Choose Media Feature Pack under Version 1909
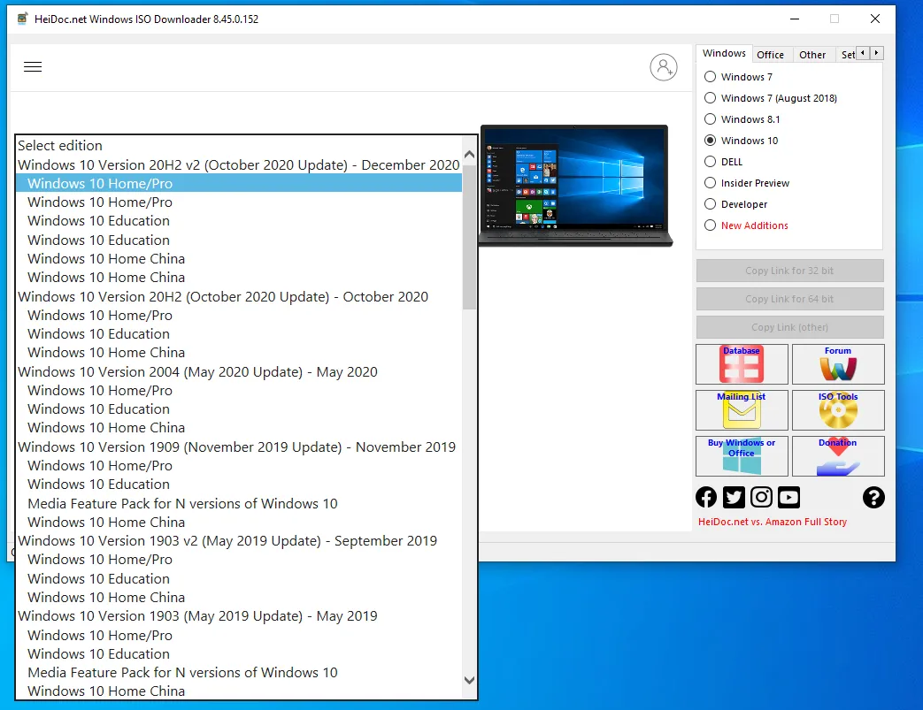This screenshot has width=923, height=710. tap(239, 503)
